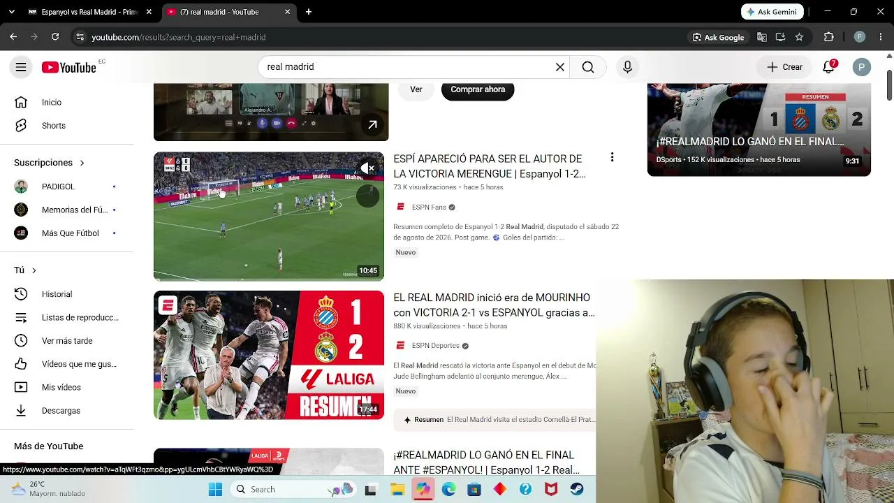
Task: Click the browser address bar URL
Action: [x=179, y=37]
